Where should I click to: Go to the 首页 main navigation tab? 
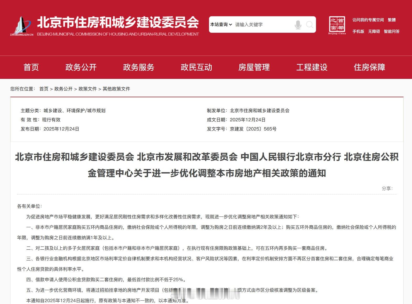[x=31, y=67]
